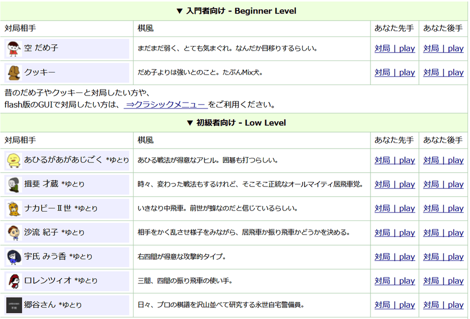Collapse the 入門者向け - Beginner Level section

click(x=235, y=10)
